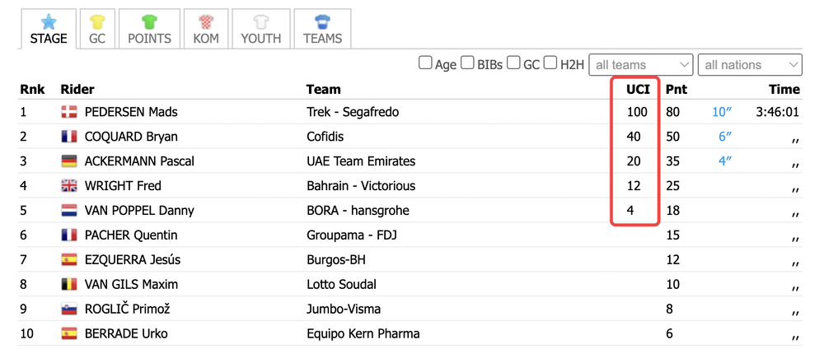Expand the all nations dropdown
Viewport: 824px width, 349px height.
click(x=750, y=65)
